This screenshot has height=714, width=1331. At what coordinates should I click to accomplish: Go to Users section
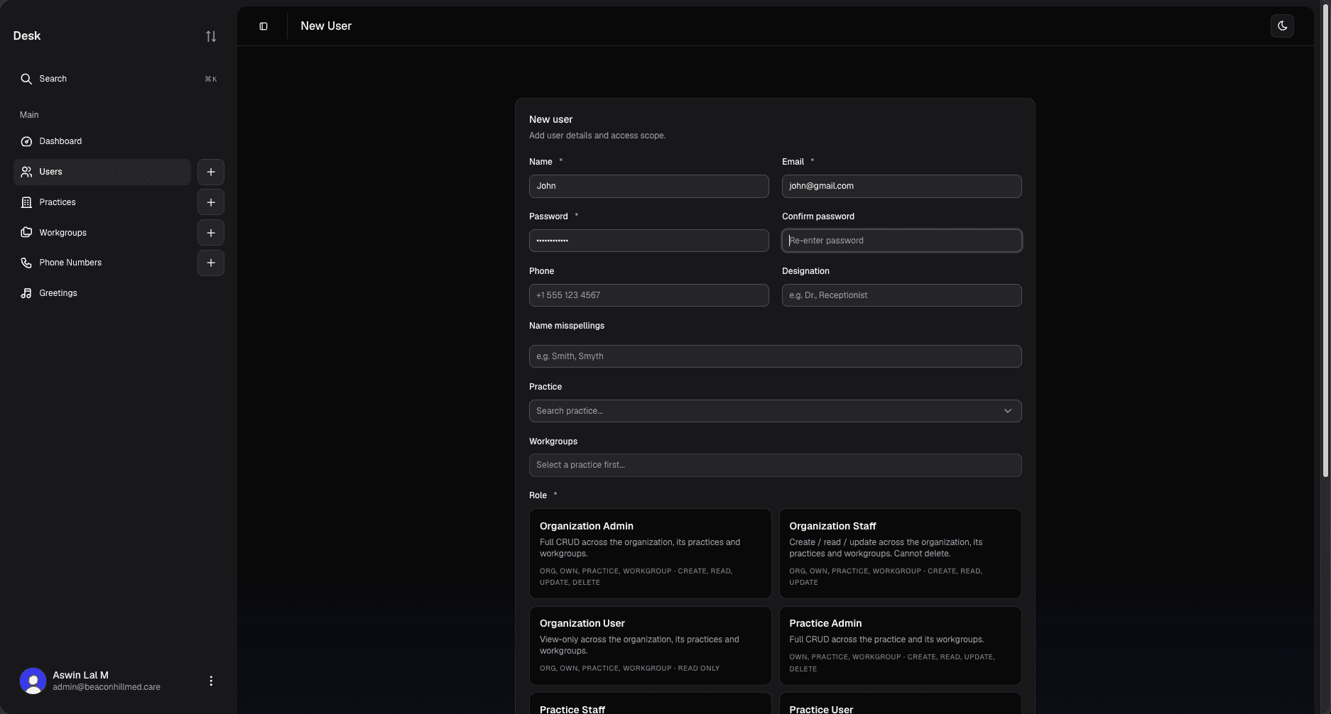coord(102,172)
